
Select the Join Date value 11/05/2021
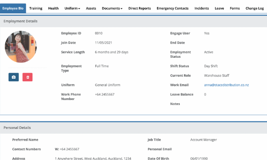pyautogui.click(x=103, y=43)
